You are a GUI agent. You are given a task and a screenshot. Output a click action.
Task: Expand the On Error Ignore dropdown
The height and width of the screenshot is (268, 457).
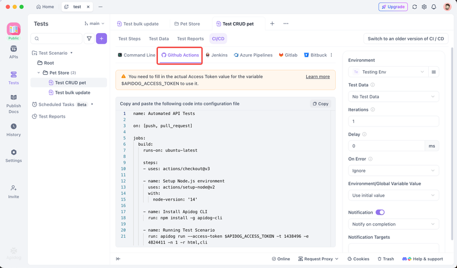393,171
